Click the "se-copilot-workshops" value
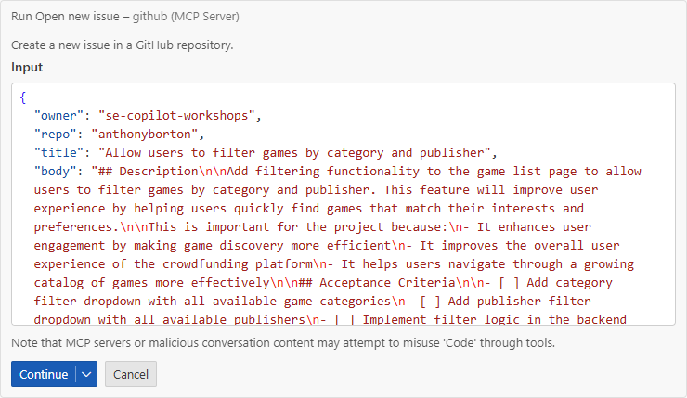 [176, 116]
